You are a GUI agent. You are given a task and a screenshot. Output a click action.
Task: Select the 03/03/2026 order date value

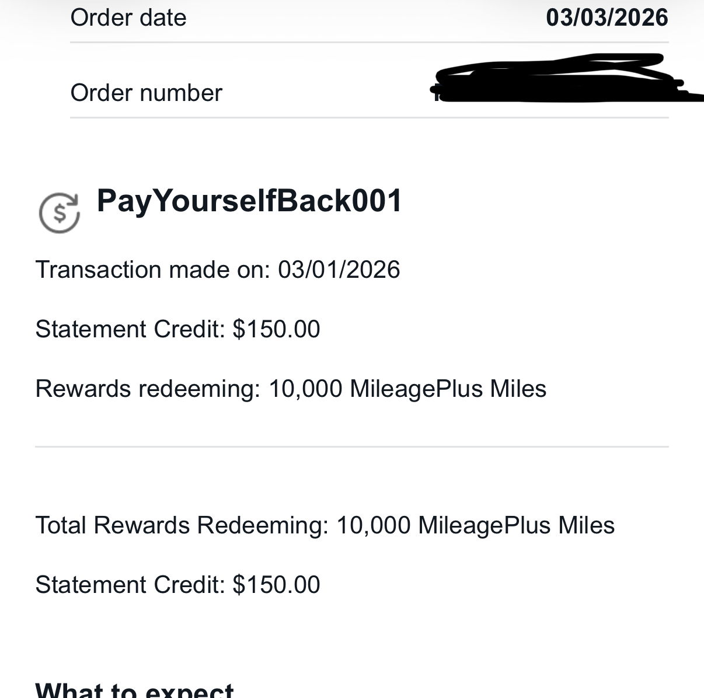pos(607,18)
